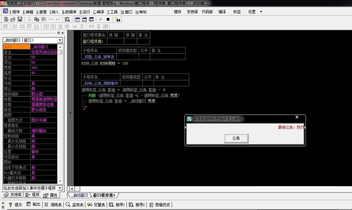This screenshot has height=210, width=352.
Task: Open the E.编辑 menu
Action: click(28, 12)
